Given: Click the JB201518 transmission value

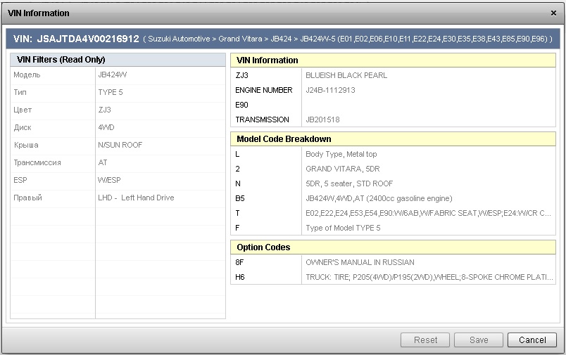Looking at the screenshot, I should (322, 120).
